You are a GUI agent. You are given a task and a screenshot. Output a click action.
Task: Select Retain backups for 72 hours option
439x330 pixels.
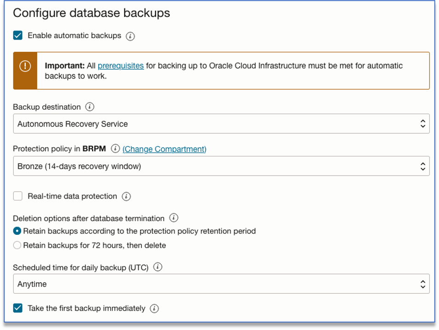[x=17, y=245]
